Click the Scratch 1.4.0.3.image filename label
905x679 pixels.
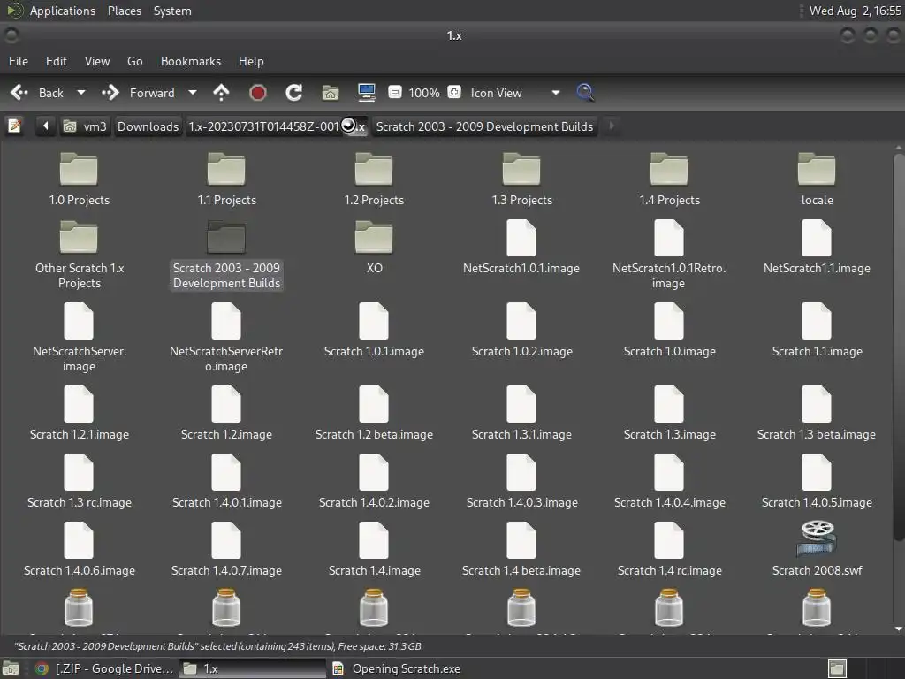pos(521,502)
